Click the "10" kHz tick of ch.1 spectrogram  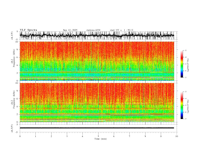(x=17, y=42)
